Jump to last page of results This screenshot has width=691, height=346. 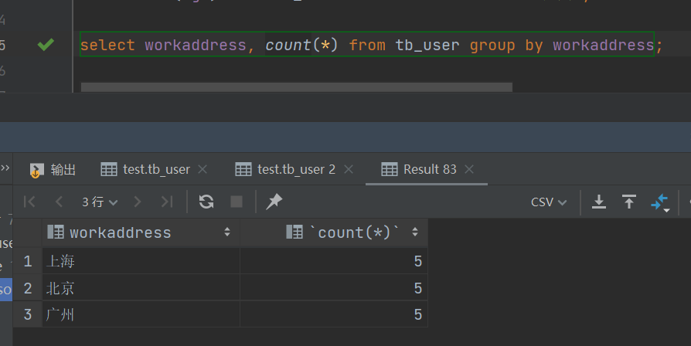166,202
